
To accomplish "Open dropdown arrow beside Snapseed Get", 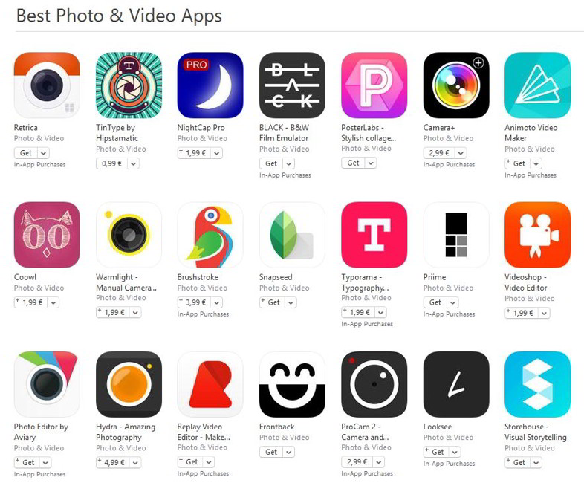I will 291,302.
